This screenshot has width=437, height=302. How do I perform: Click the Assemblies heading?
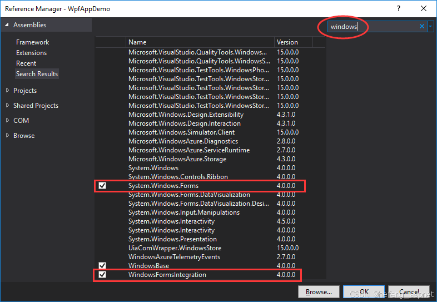coord(30,25)
